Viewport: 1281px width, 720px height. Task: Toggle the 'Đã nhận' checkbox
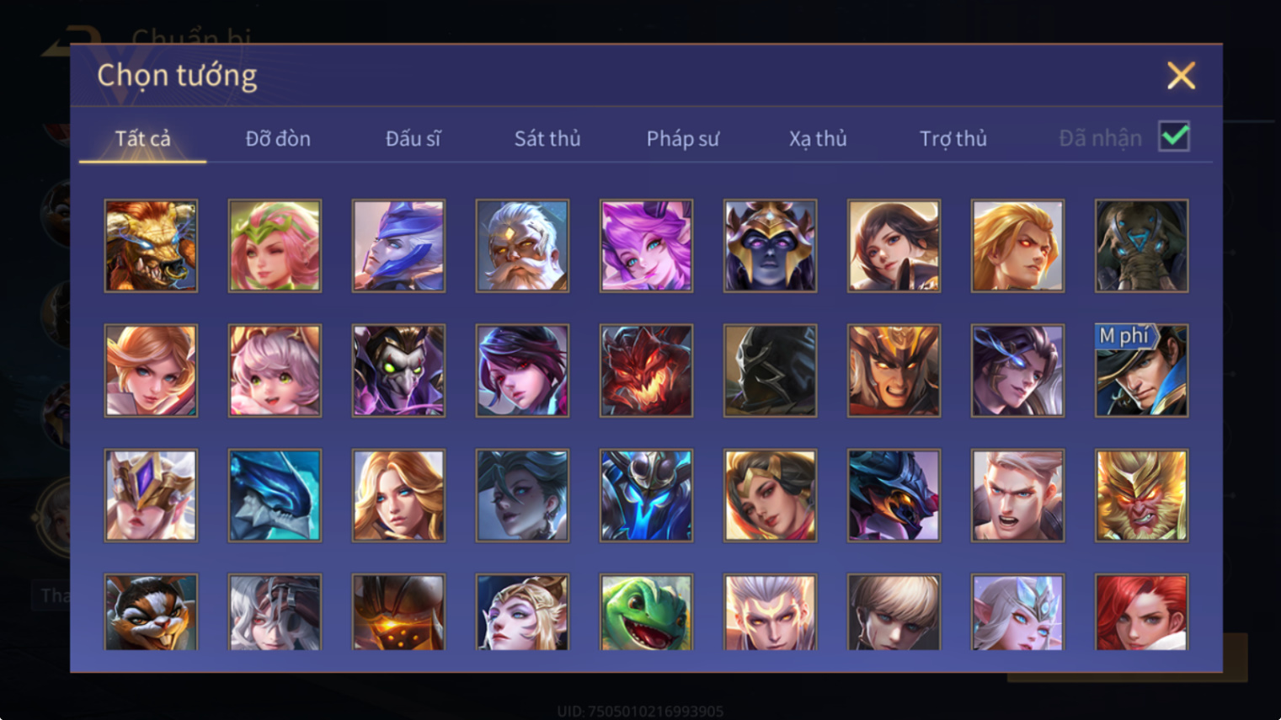(1174, 136)
